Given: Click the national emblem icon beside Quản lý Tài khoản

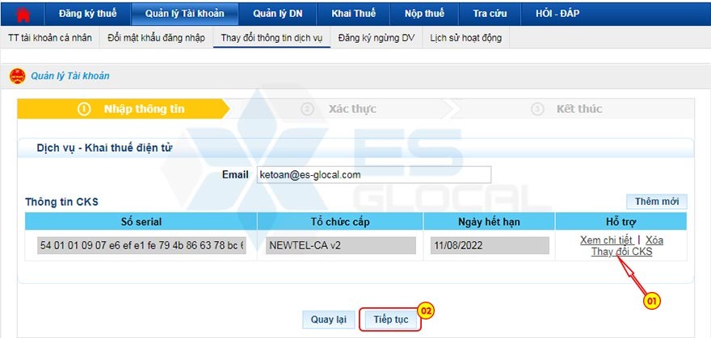Looking at the screenshot, I should point(17,76).
